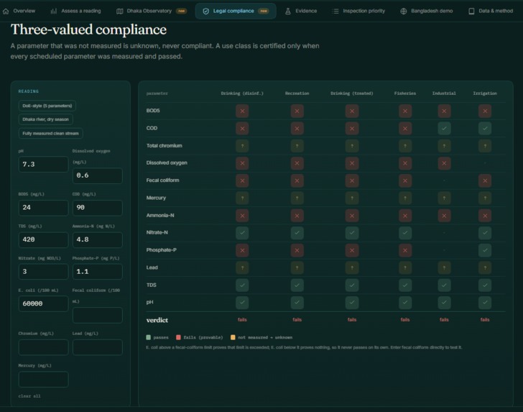Click Nitrate-N pass icon under Drinking (disinf.)

pyautogui.click(x=242, y=233)
